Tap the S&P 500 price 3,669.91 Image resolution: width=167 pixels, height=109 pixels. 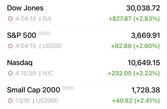[146, 35]
